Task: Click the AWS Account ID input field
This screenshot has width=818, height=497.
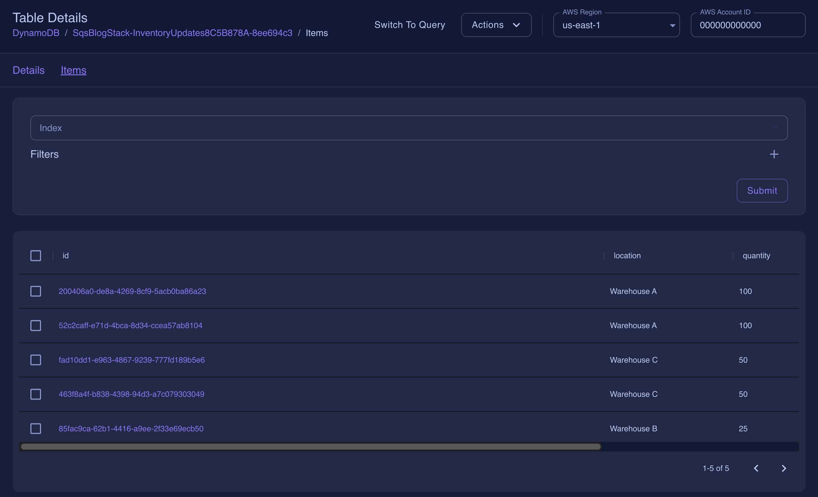Action: point(748,25)
